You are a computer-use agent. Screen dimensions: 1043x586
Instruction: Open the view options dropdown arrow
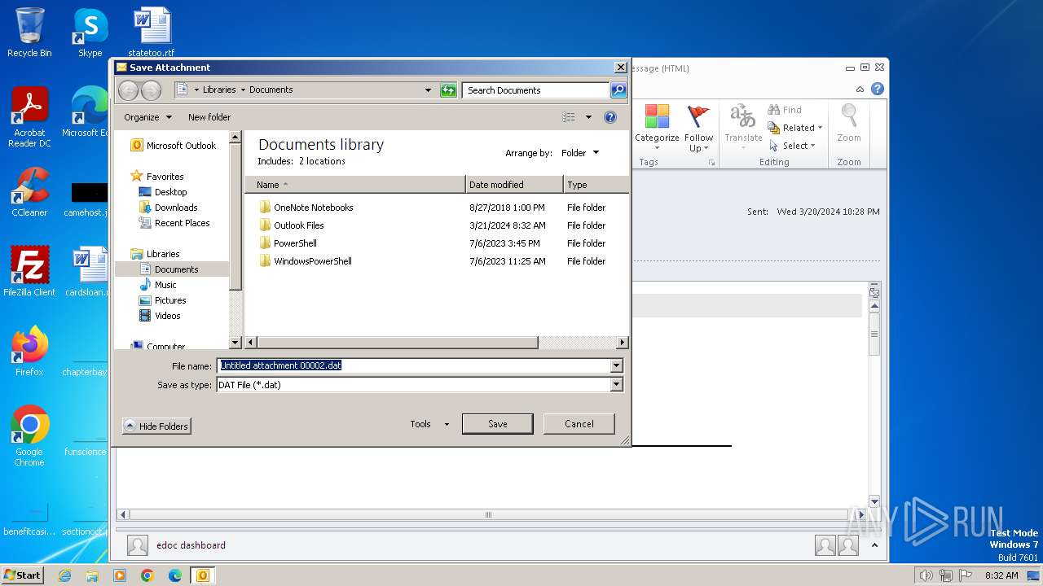pos(588,117)
